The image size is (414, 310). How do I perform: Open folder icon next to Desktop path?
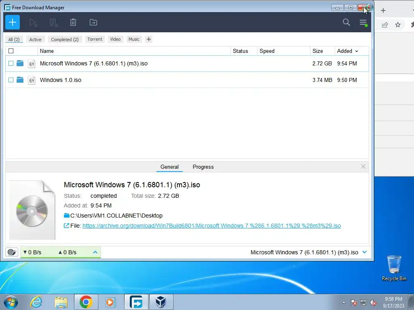[67, 216]
